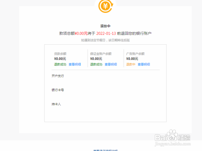Click 退款成功 status under 保证金账户余额
The width and height of the screenshot is (202, 151).
[x=96, y=64]
